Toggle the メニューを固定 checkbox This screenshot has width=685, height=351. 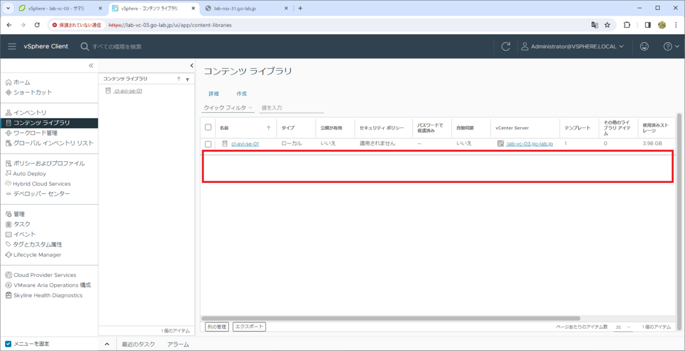[x=8, y=344]
